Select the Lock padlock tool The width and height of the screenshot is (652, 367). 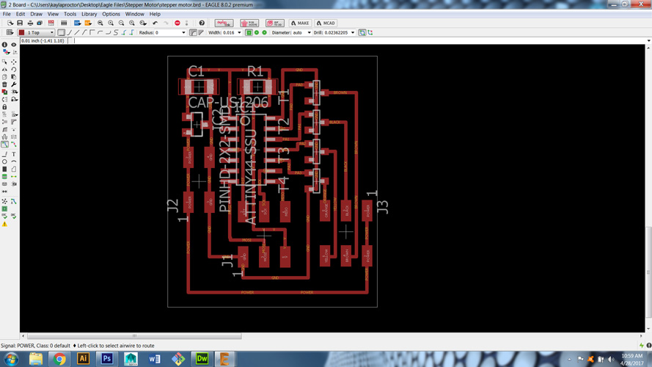pos(4,107)
